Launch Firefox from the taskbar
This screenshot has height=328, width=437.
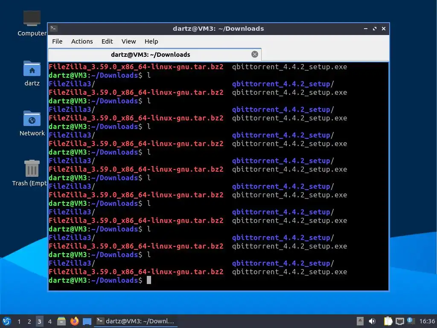tap(74, 321)
